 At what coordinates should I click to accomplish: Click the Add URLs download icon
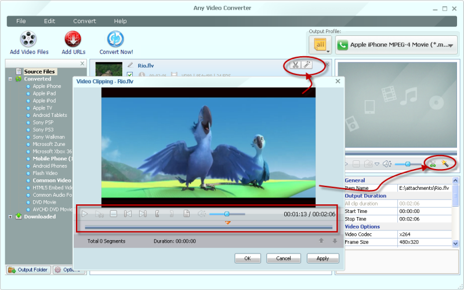pyautogui.click(x=73, y=39)
